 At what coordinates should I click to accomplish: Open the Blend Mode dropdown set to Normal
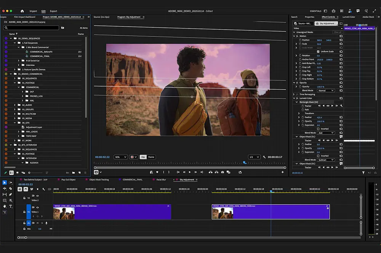click(326, 90)
